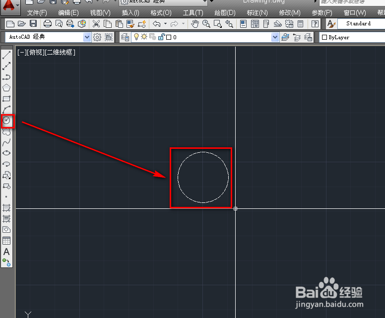Select the Polygon tool

click(x=6, y=88)
